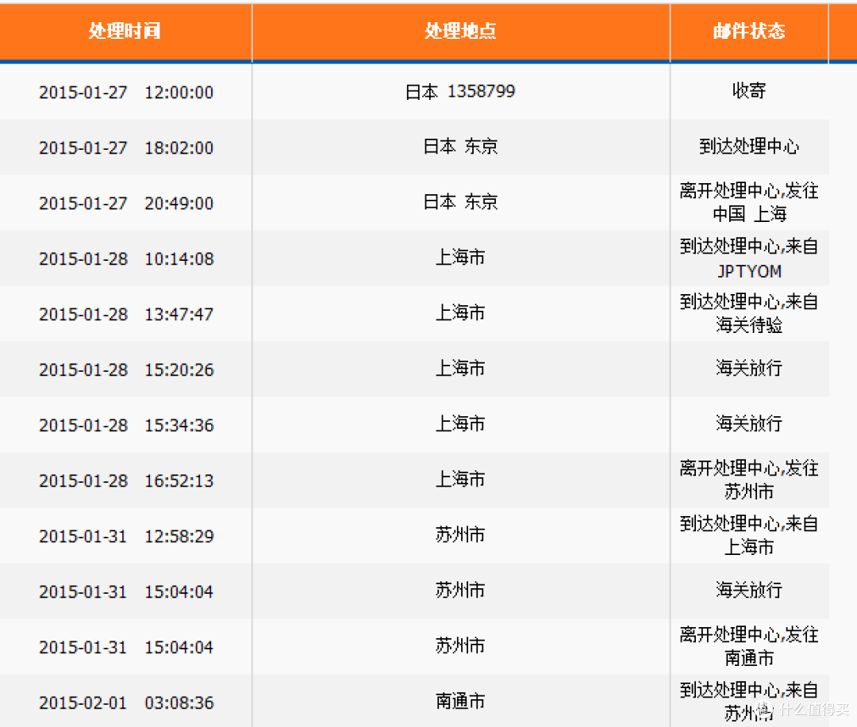Select location 日本 1358799
This screenshot has width=857, height=727.
(460, 91)
